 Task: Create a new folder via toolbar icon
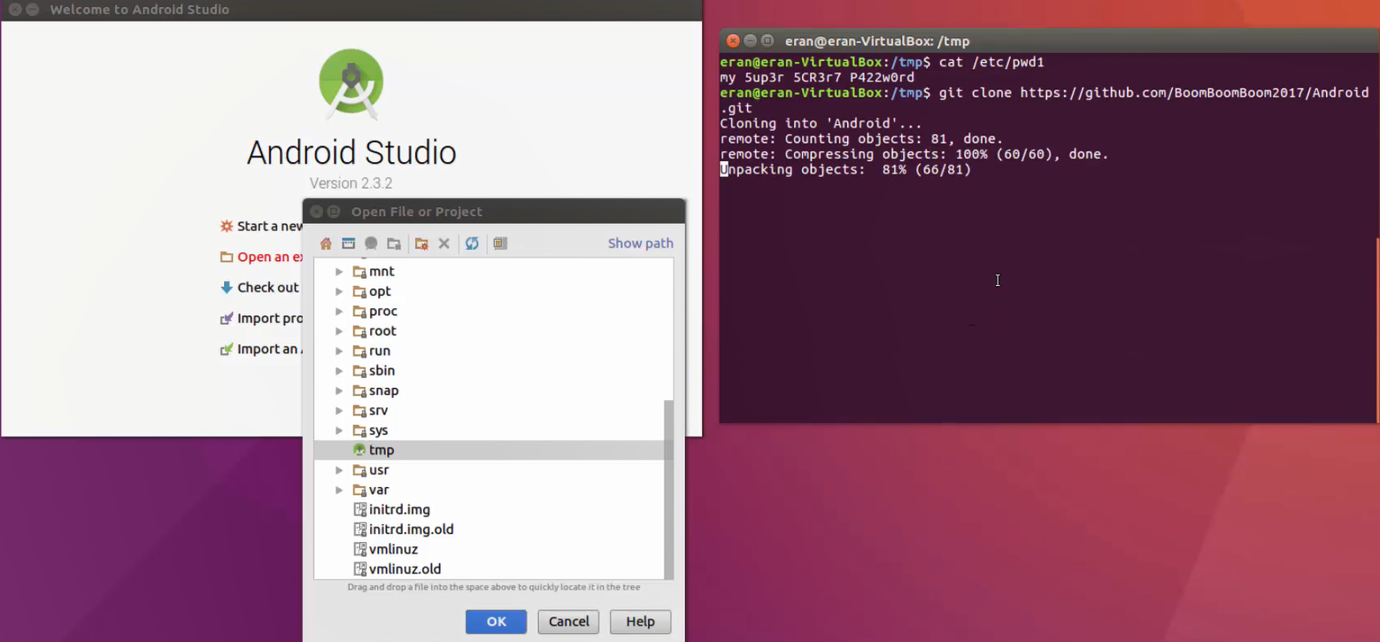(421, 244)
